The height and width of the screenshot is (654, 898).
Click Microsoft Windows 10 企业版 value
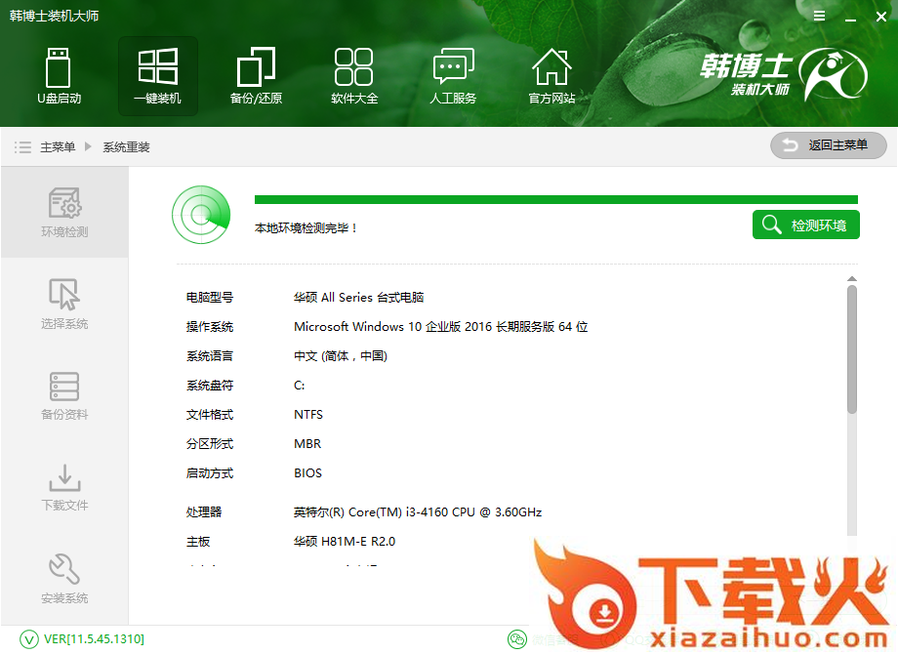tap(440, 326)
